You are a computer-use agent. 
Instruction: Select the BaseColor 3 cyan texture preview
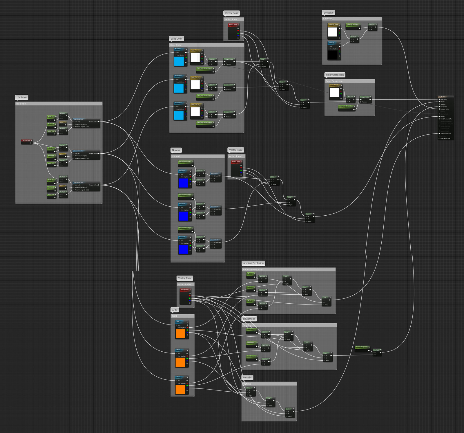179,115
